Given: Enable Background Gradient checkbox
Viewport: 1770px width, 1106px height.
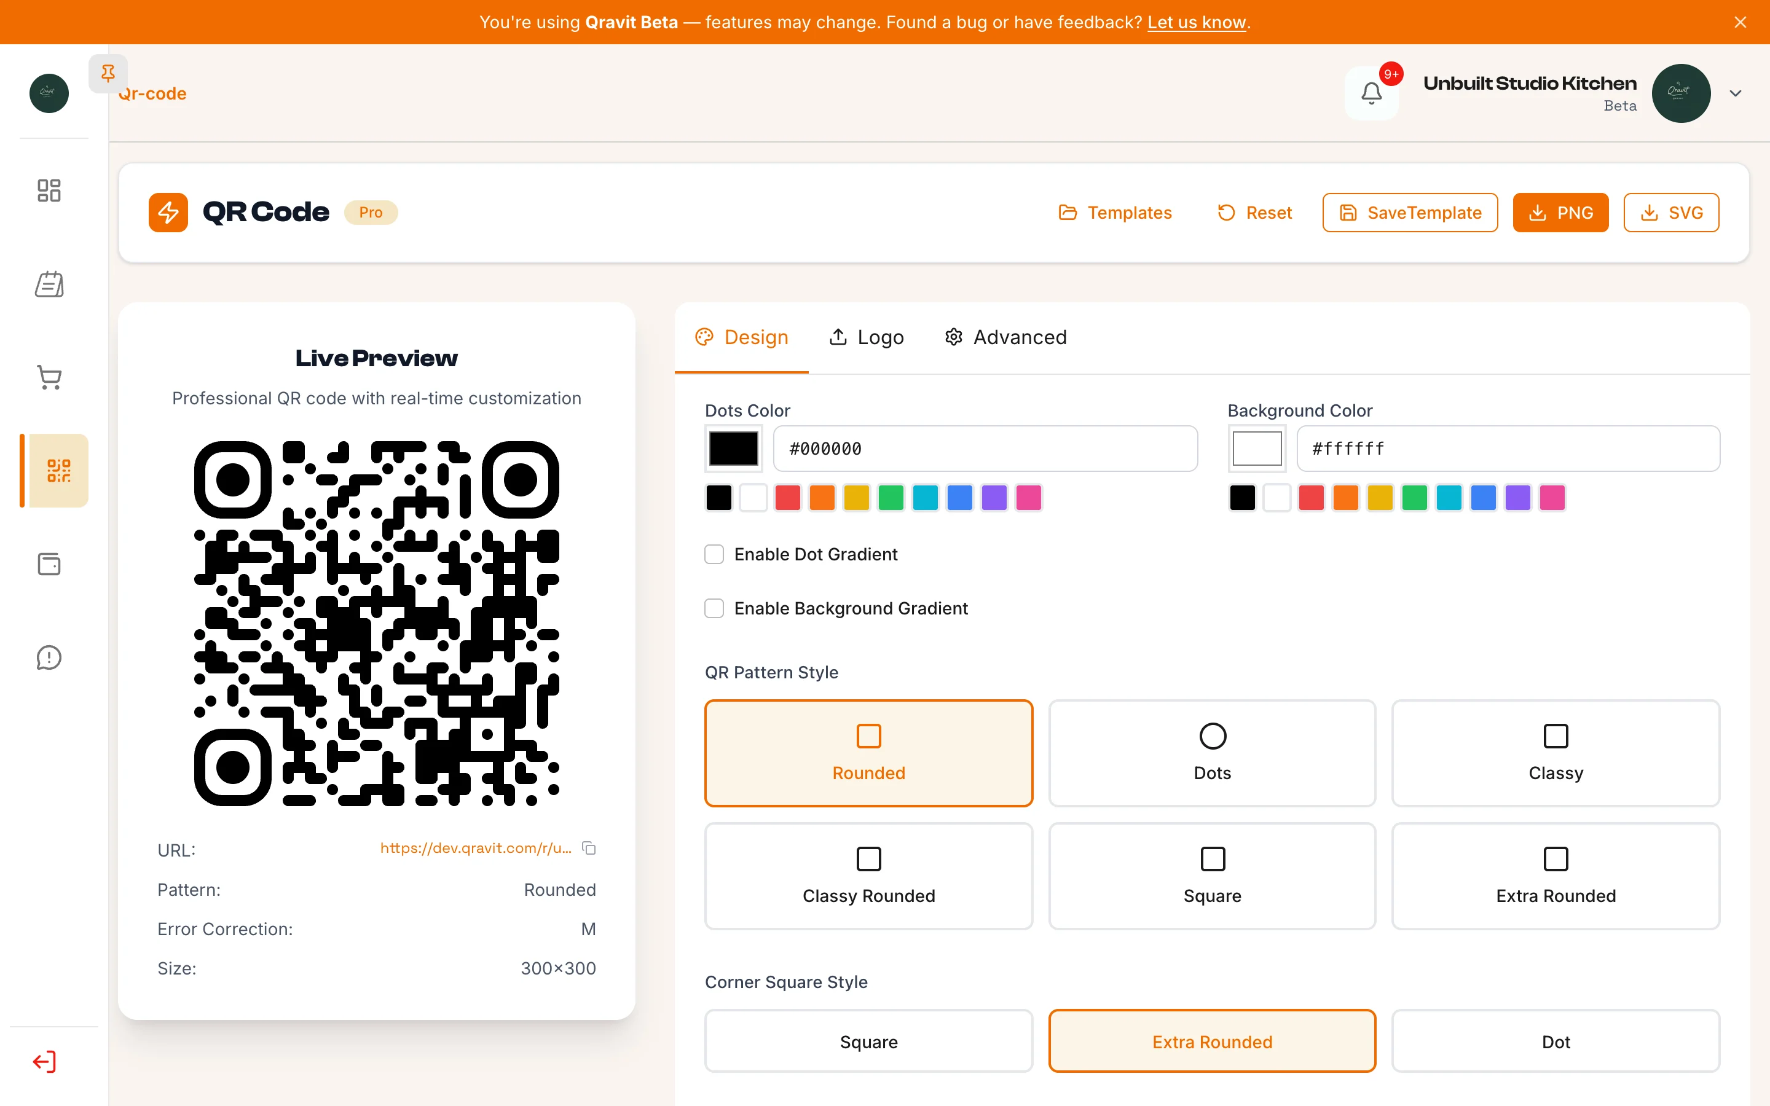Looking at the screenshot, I should coord(714,608).
